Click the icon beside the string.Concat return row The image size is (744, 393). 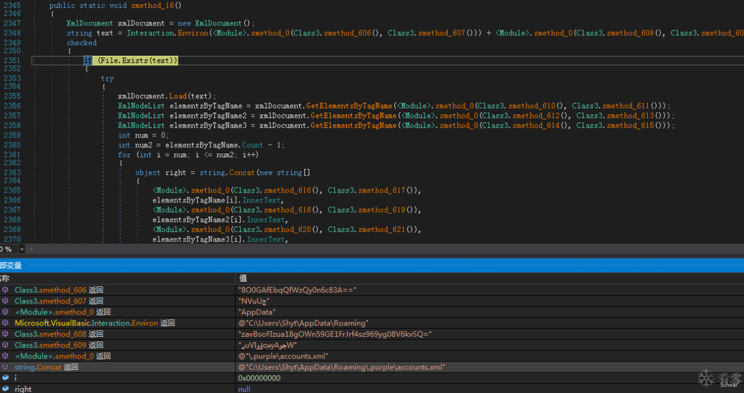(x=6, y=367)
